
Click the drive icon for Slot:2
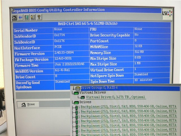pyautogui.click(x=77, y=112)
